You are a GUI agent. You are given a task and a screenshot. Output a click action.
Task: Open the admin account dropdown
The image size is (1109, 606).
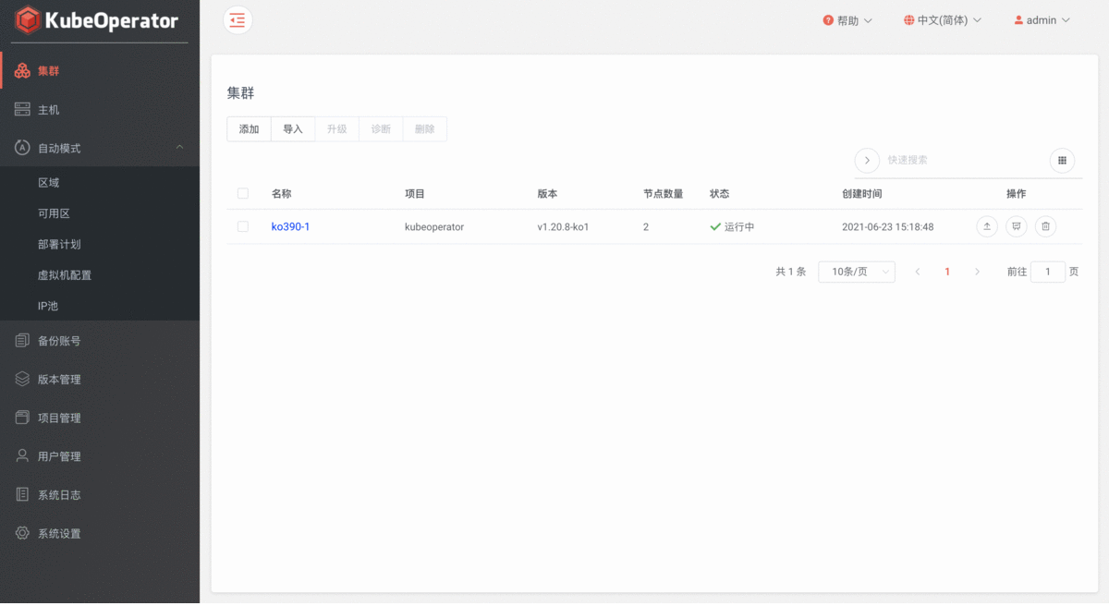coord(1042,20)
